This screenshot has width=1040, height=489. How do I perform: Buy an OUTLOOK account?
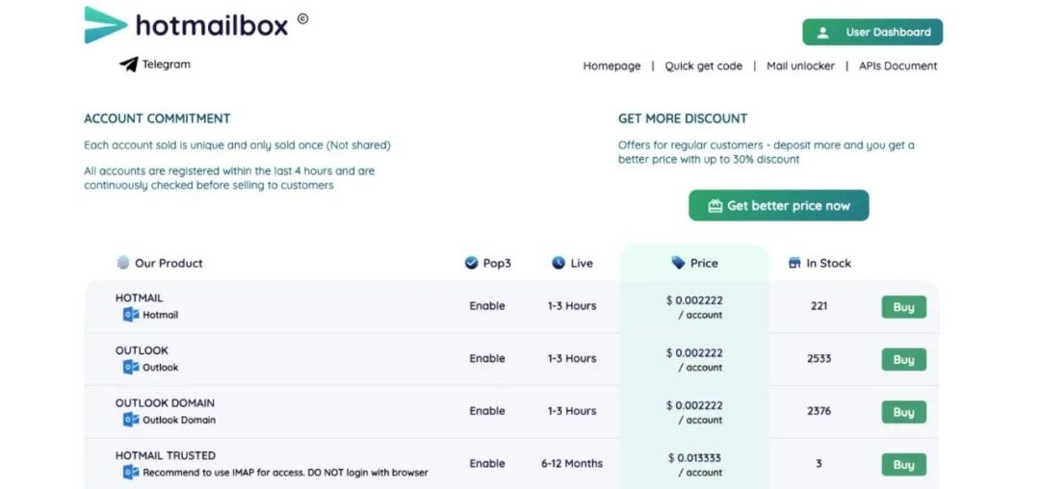[903, 360]
